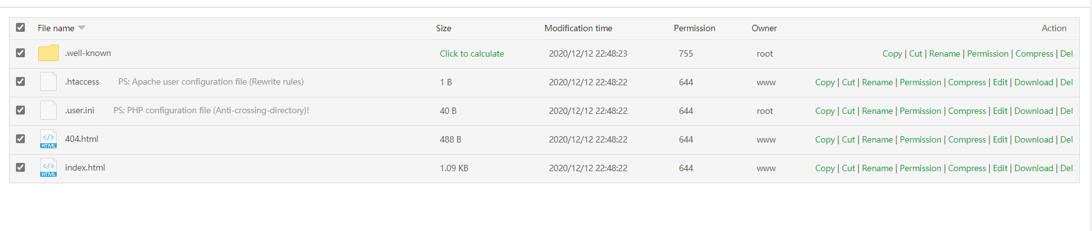Click the .htaccess file icon
The width and height of the screenshot is (1092, 231).
[48, 81]
